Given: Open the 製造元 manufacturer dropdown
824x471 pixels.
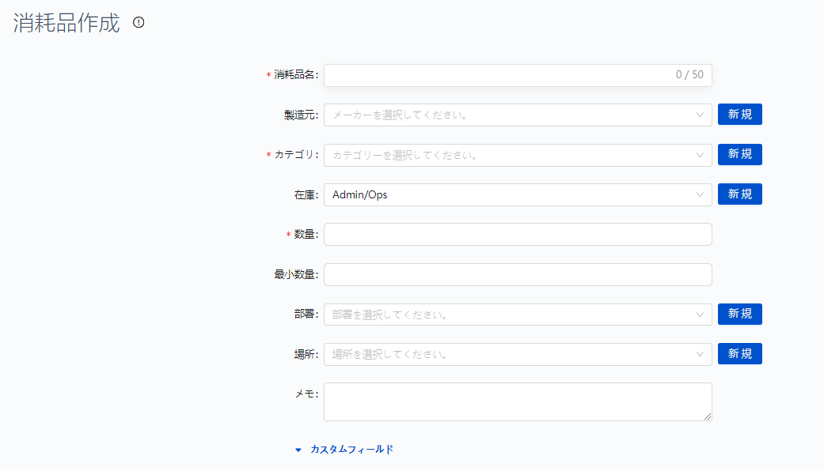Looking at the screenshot, I should pyautogui.click(x=515, y=115).
